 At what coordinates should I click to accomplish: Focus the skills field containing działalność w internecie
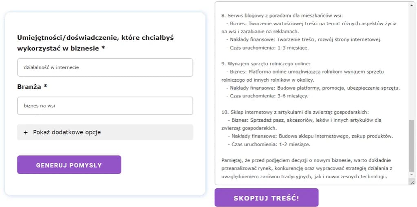click(x=105, y=67)
